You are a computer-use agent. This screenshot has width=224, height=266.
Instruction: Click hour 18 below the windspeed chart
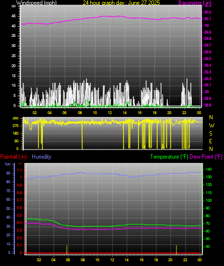[x=154, y=113]
